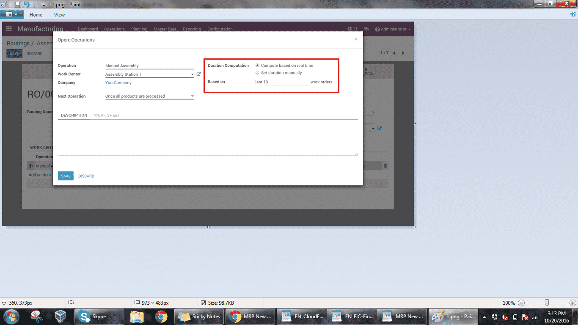The height and width of the screenshot is (325, 578).
Task: Open the Paint file menu button
Action: [11, 14]
